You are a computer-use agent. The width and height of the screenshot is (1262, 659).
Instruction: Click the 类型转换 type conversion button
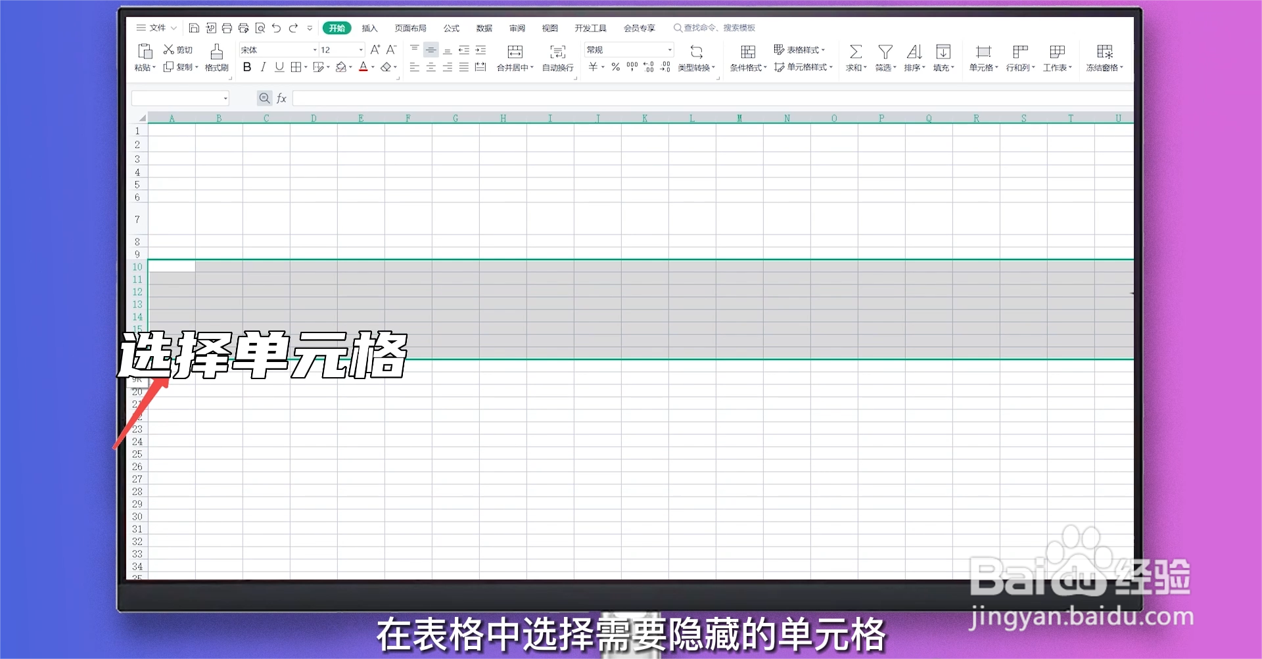(697, 58)
